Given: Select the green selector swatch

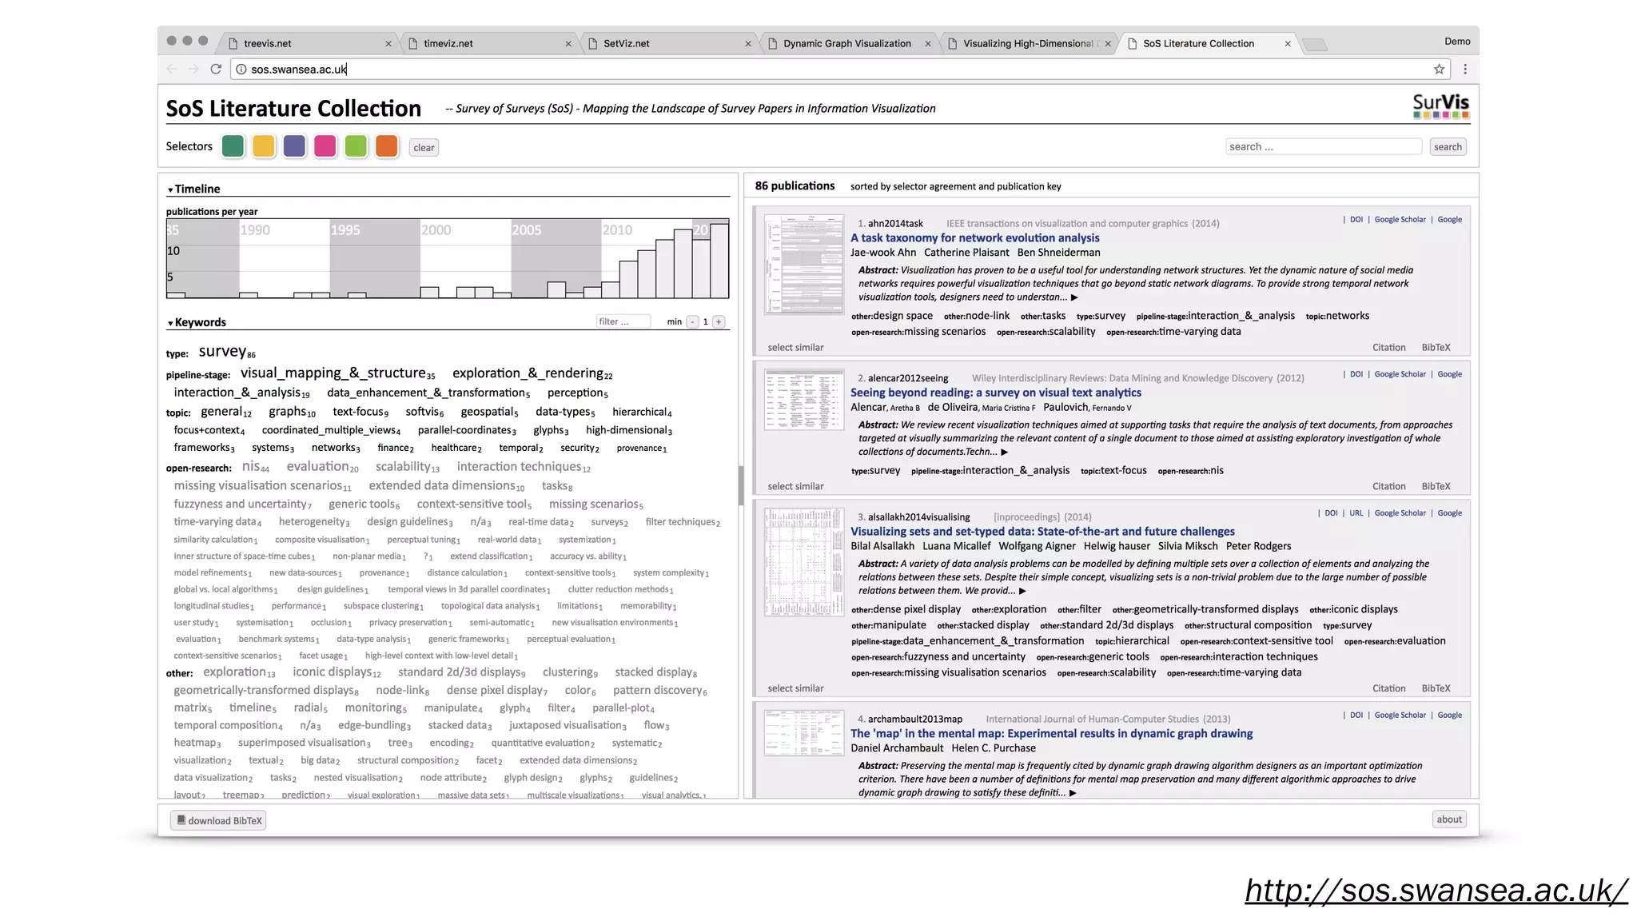Looking at the screenshot, I should coord(233,146).
